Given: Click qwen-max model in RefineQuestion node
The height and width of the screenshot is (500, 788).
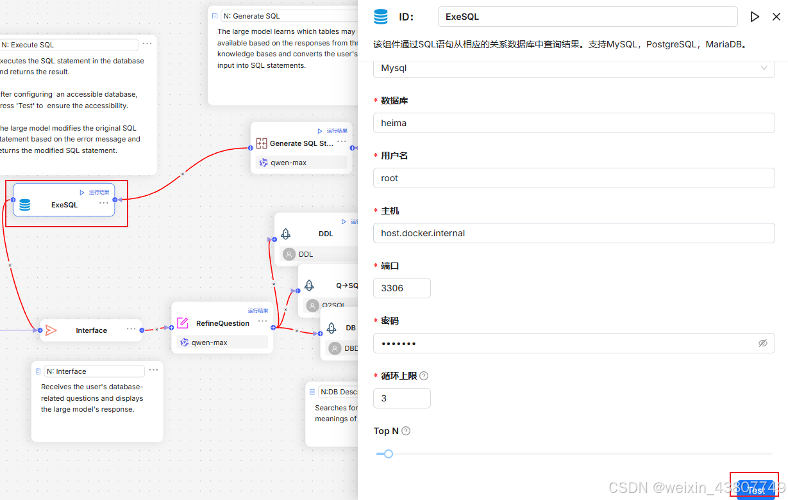Looking at the screenshot, I should [222, 343].
